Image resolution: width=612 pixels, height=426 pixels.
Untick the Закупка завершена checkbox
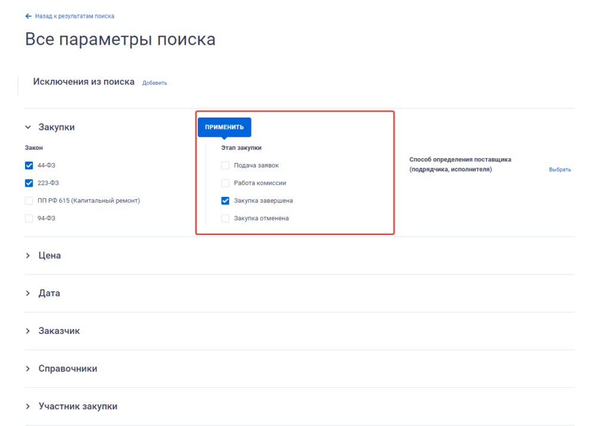[225, 200]
